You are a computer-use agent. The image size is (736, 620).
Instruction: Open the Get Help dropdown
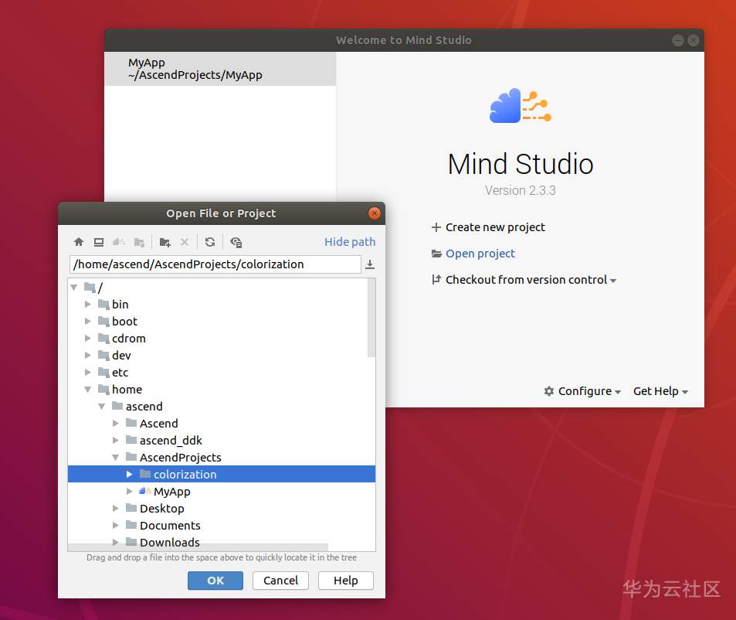[660, 391]
